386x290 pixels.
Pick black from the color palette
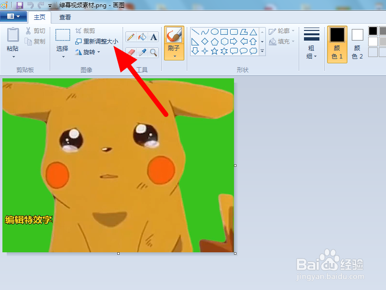[x=373, y=31]
